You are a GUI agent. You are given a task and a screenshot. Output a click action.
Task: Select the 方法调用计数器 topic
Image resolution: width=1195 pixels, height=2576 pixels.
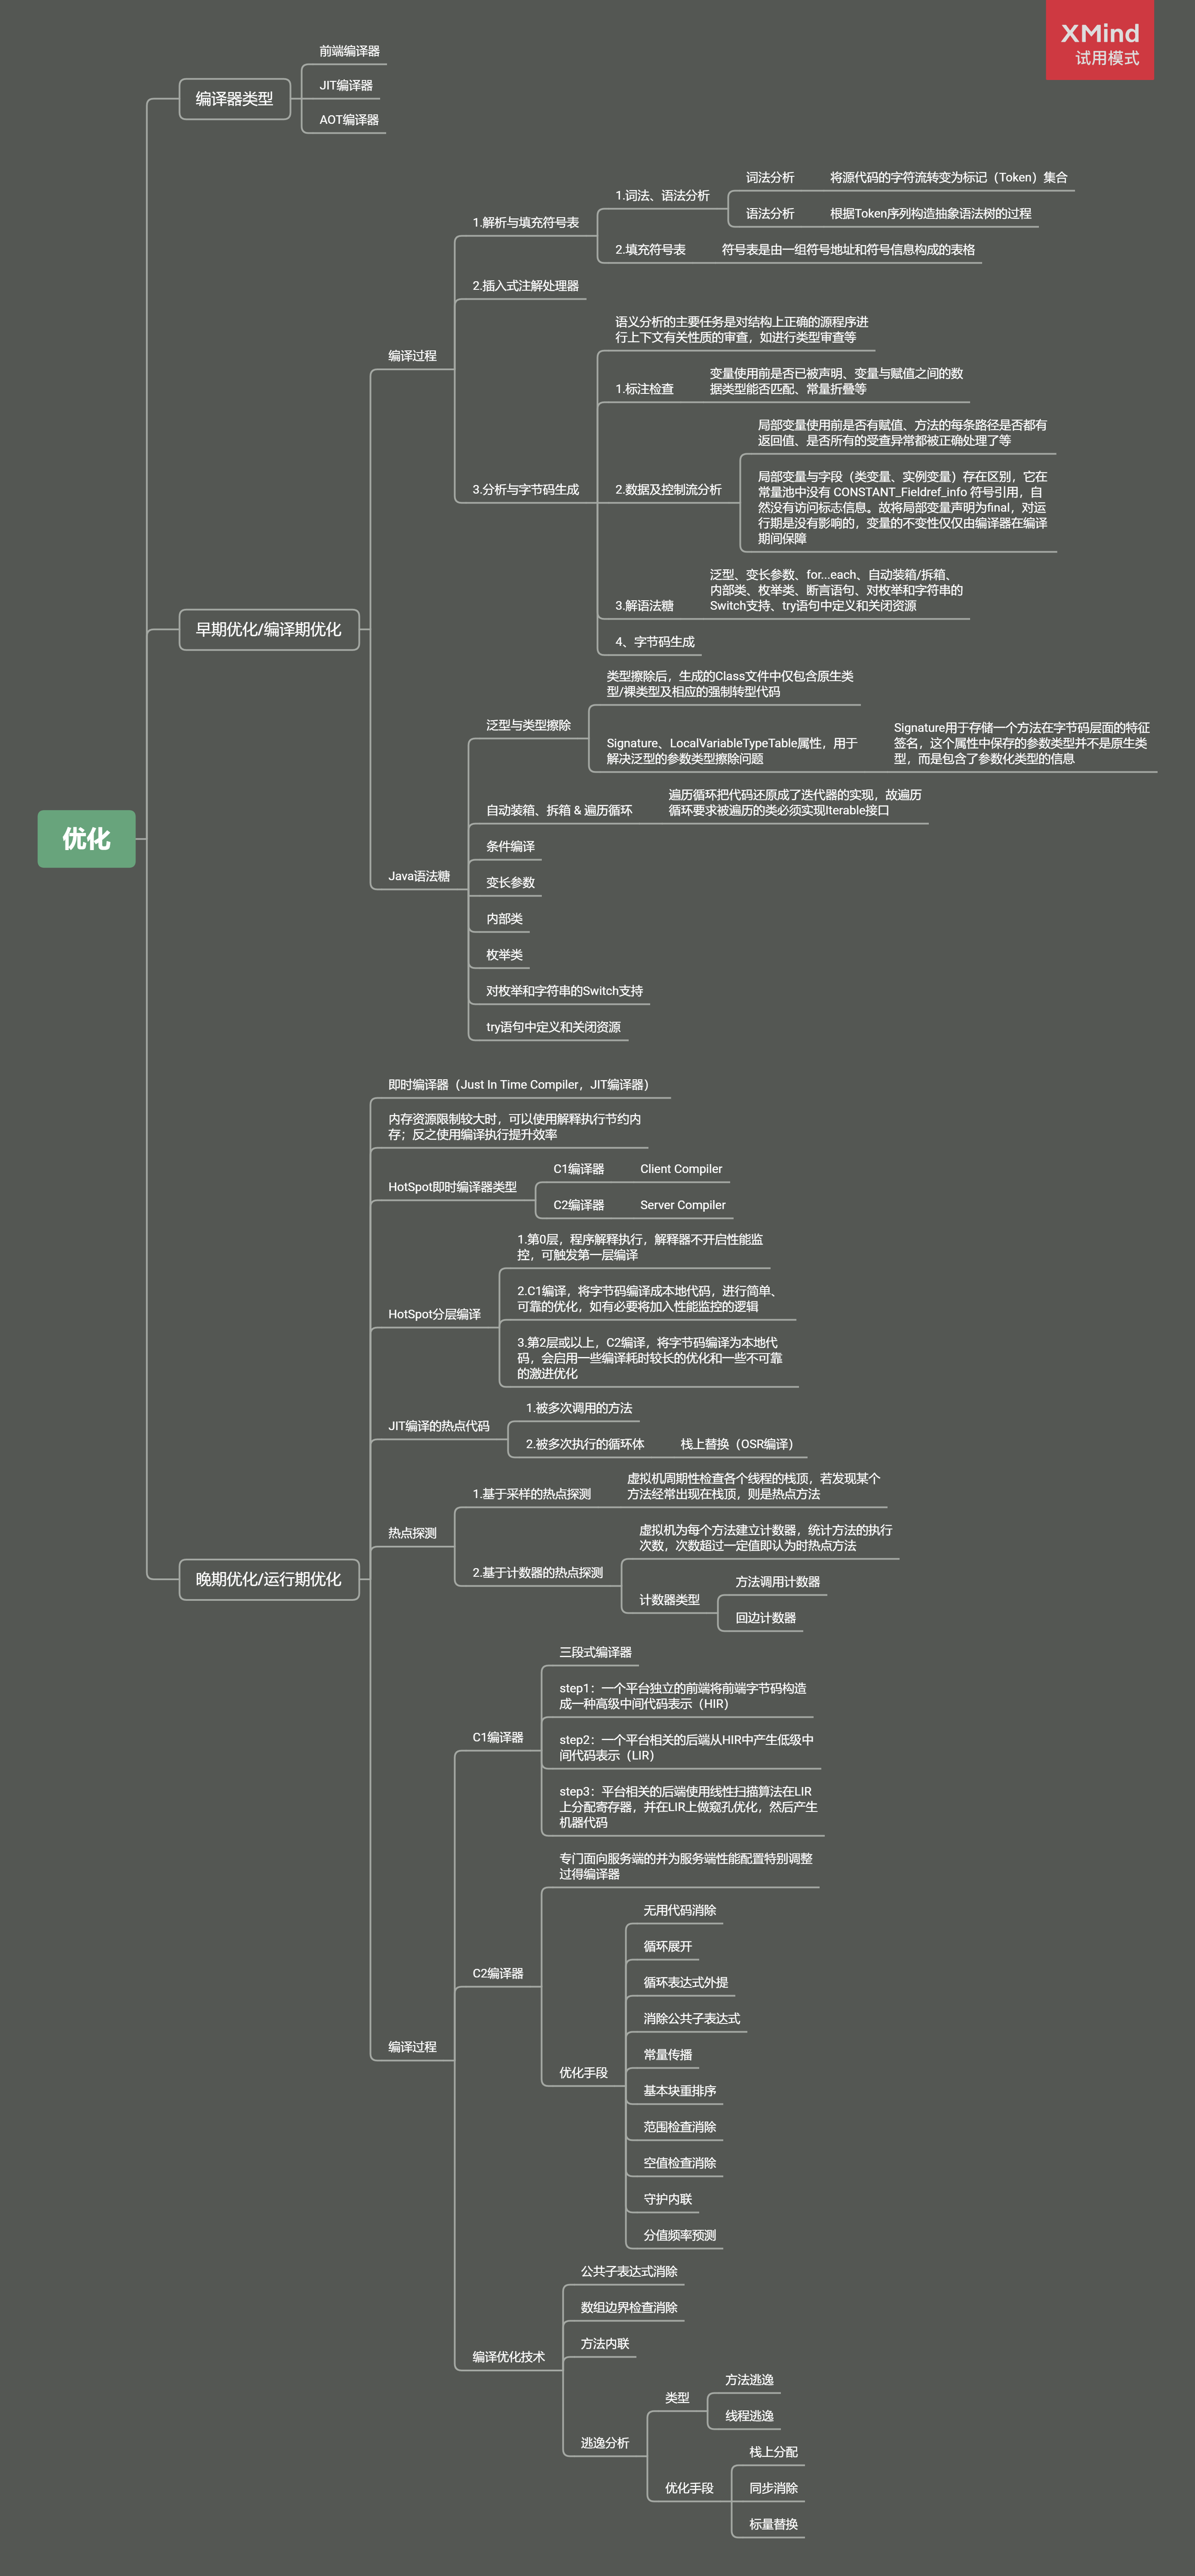[777, 1581]
